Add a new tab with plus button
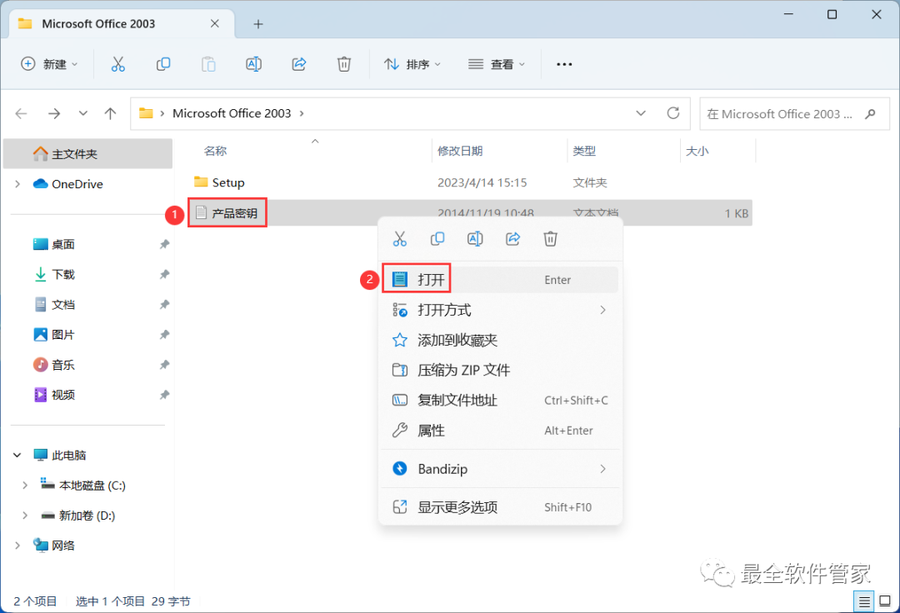 tap(258, 24)
